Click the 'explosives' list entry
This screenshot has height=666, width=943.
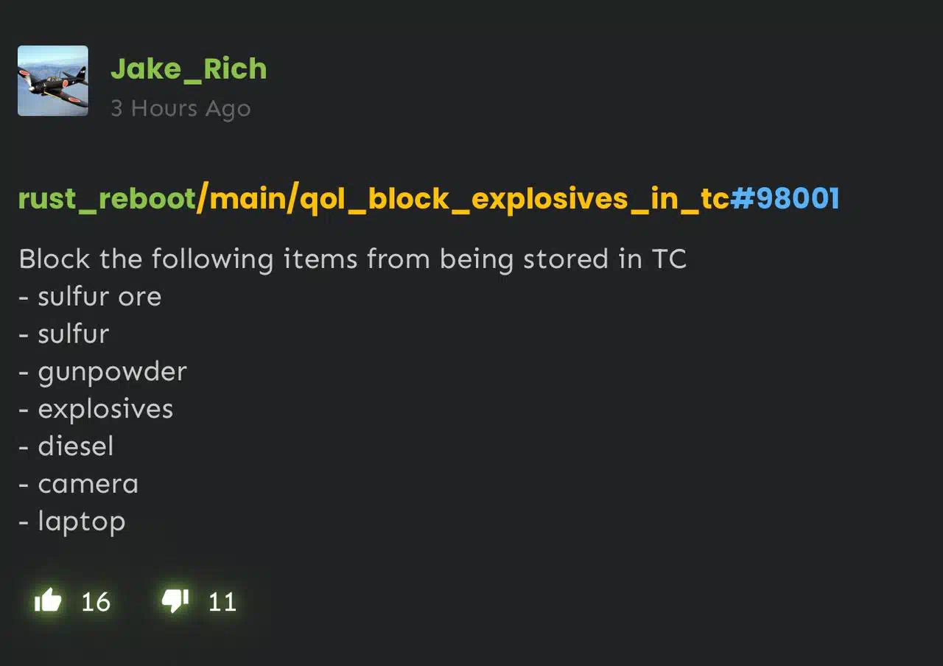coord(96,410)
